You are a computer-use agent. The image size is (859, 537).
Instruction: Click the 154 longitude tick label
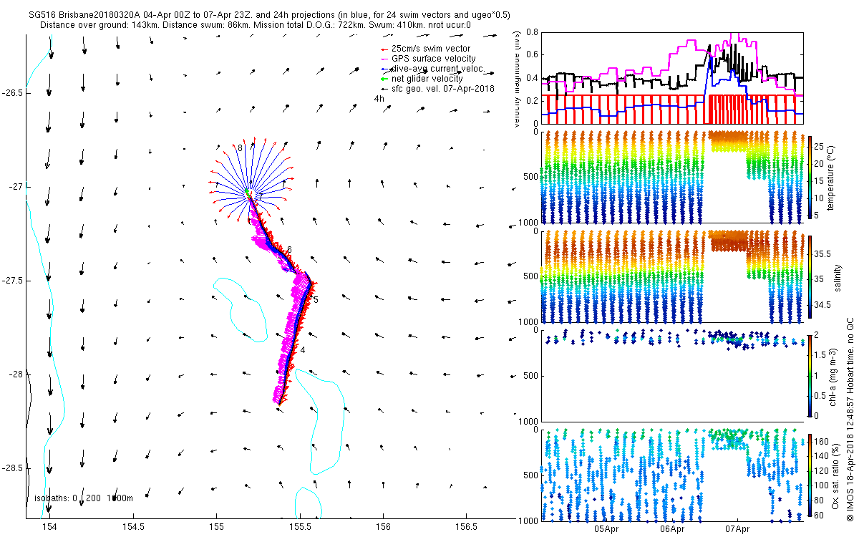point(49,527)
